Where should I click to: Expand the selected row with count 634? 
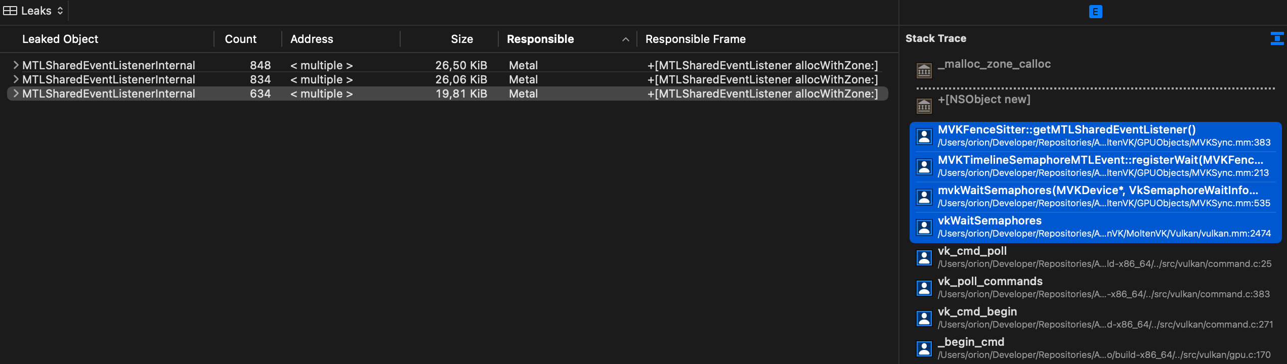click(15, 94)
